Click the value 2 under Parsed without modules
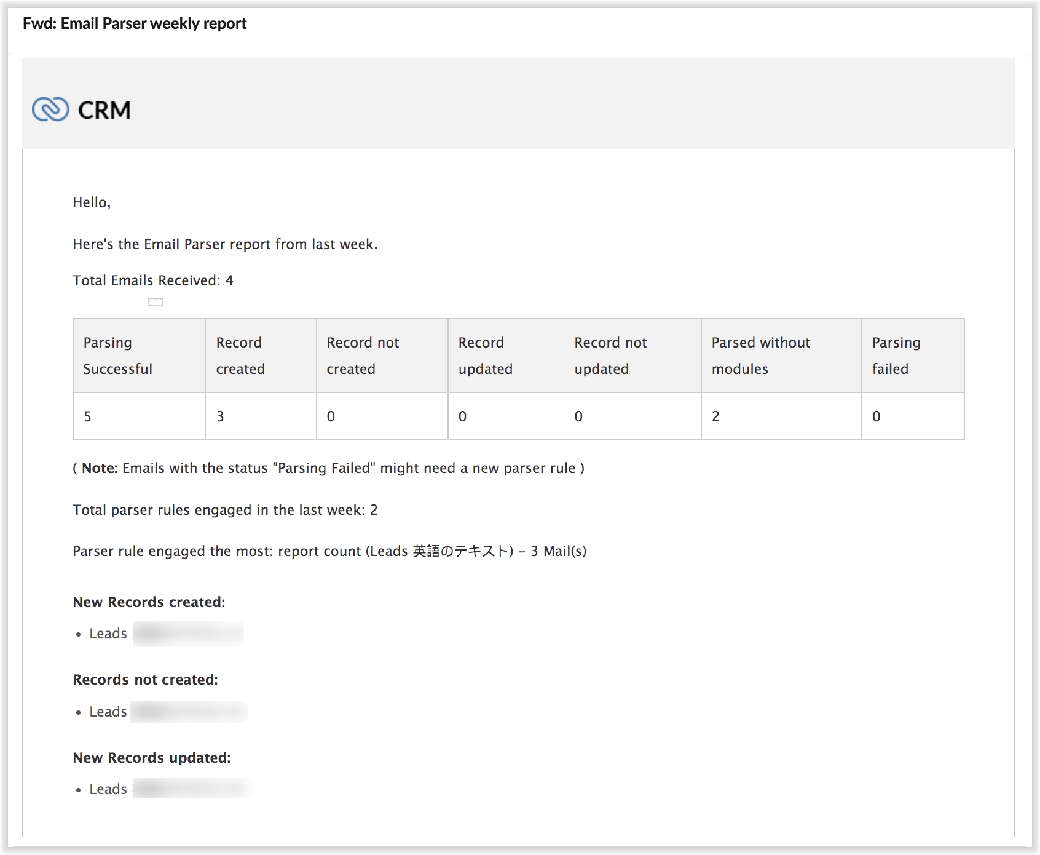This screenshot has height=855, width=1040. coord(715,416)
